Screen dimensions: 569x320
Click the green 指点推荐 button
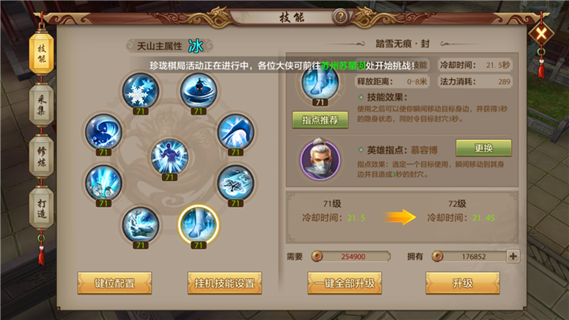320,120
